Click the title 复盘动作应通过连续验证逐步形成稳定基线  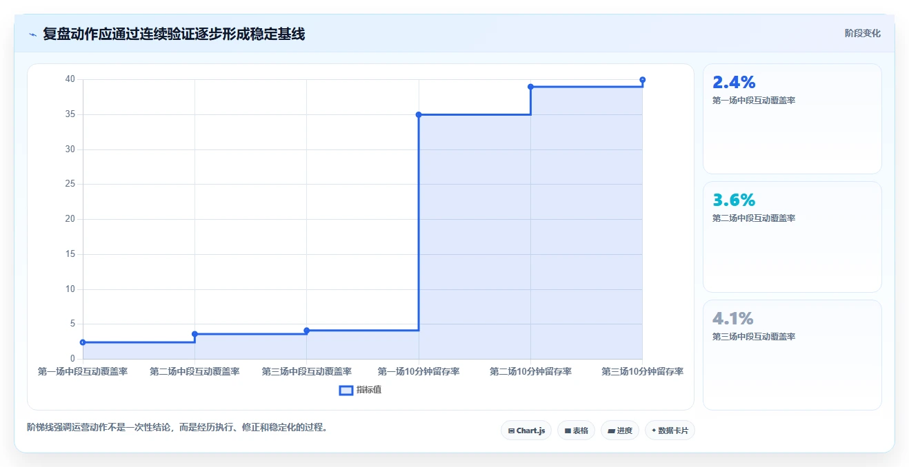[x=174, y=34]
